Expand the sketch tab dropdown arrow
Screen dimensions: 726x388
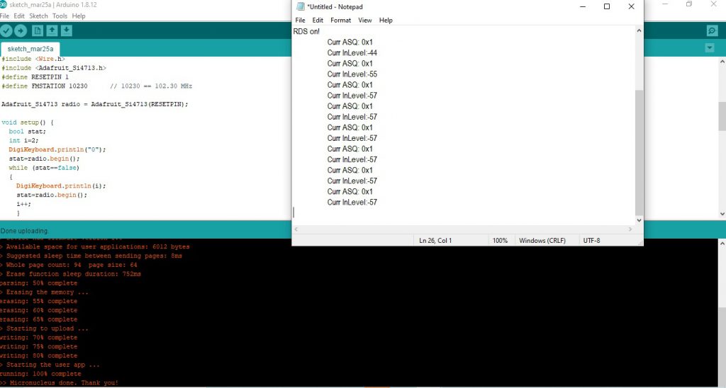click(710, 48)
